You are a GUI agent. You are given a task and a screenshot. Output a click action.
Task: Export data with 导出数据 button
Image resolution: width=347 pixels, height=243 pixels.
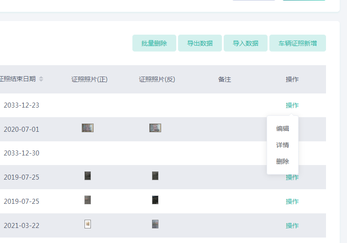(x=200, y=43)
